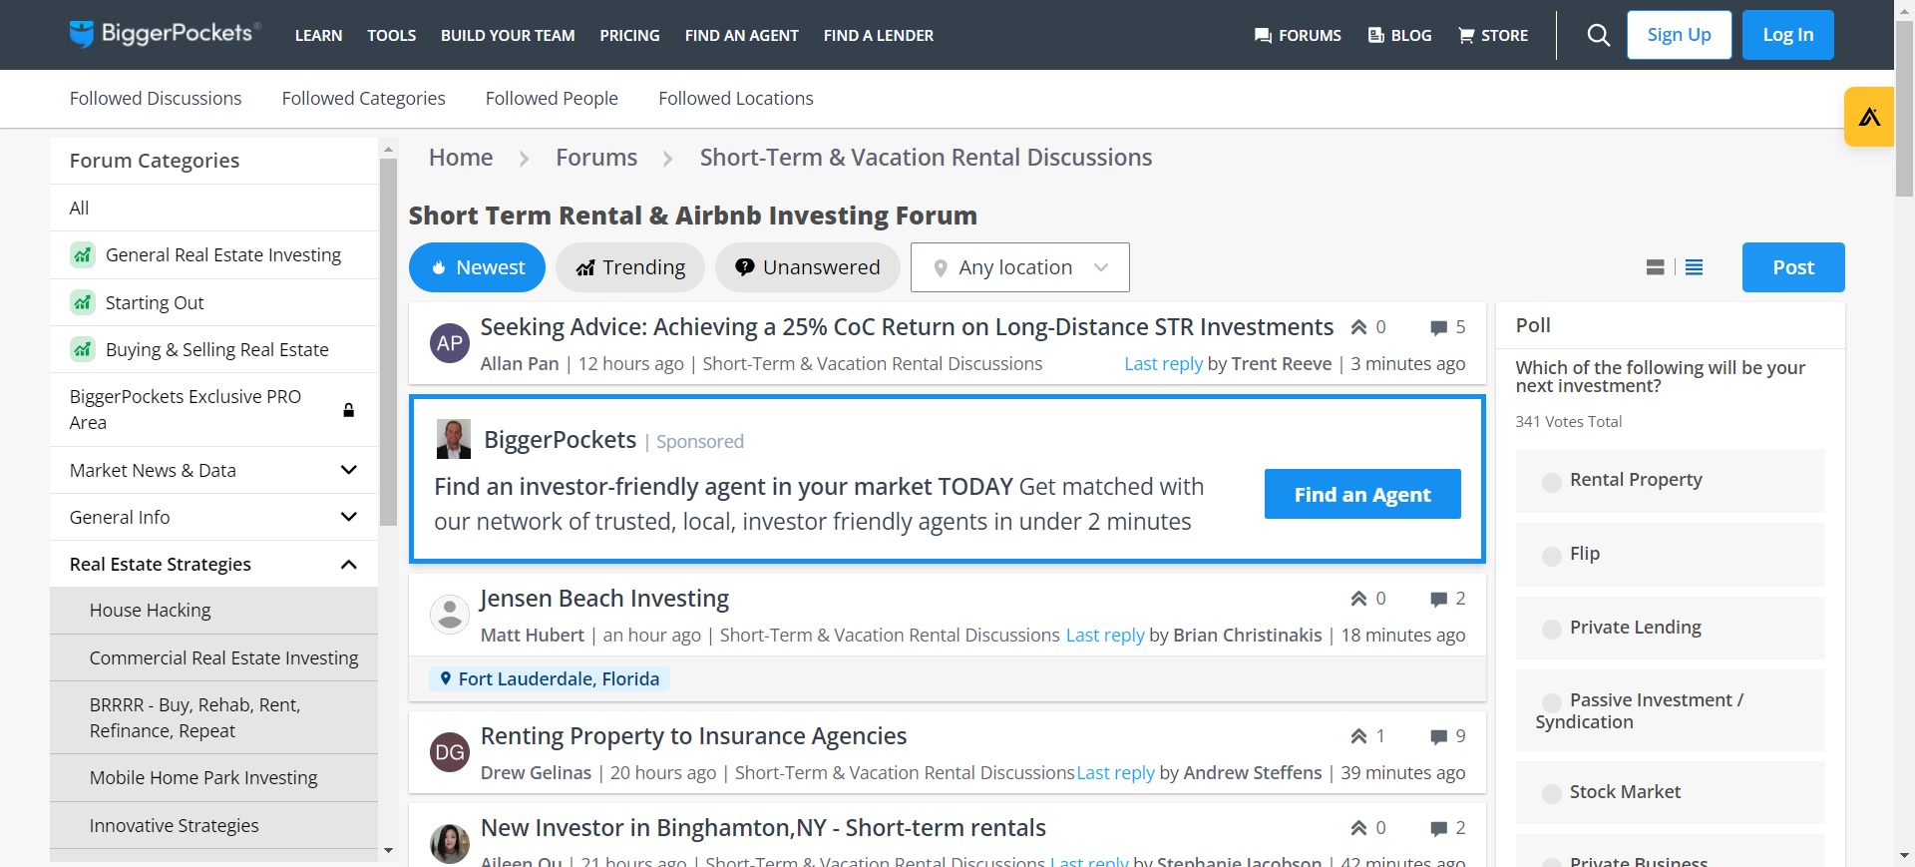Click the Post button

point(1793,267)
